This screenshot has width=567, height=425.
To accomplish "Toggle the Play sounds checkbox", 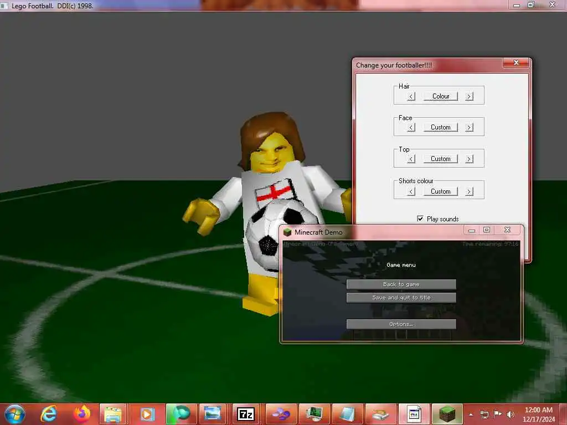I will tap(420, 219).
